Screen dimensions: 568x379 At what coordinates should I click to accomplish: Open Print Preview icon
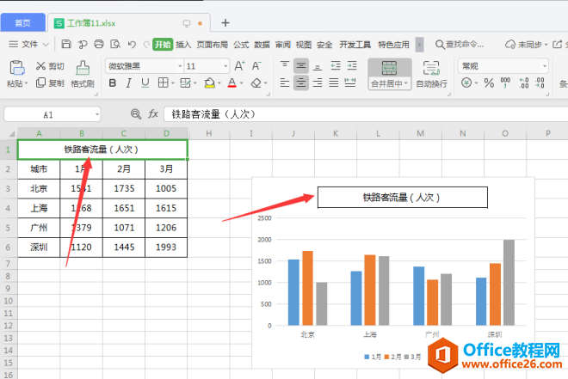[x=115, y=44]
